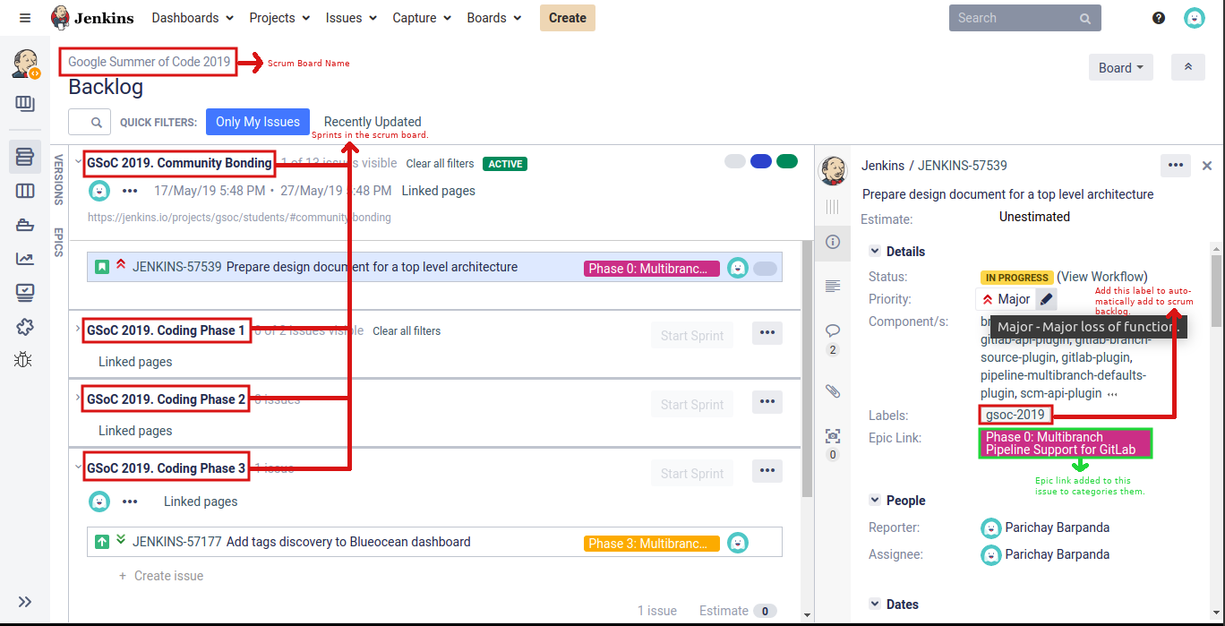The height and width of the screenshot is (626, 1225).
Task: Select the JENKINS-57177 tags discovery issue row
Action: 434,542
